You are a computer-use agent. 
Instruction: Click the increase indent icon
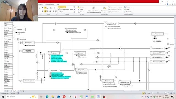pyautogui.click(x=56, y=11)
